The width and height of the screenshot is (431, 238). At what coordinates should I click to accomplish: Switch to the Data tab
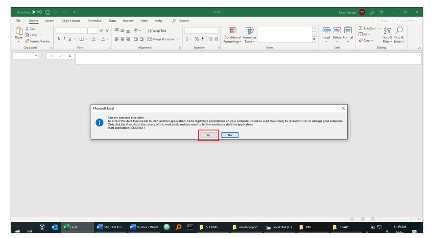click(112, 21)
